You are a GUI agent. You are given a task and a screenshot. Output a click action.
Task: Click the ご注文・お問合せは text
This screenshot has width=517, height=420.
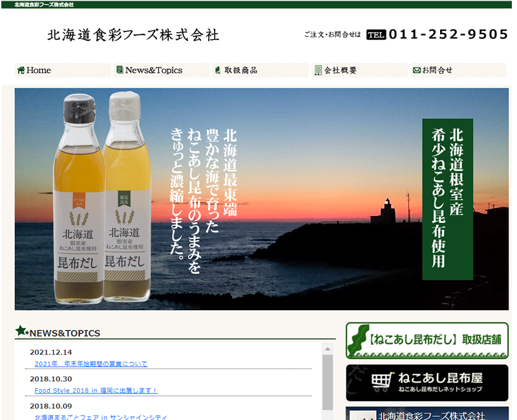coord(332,34)
